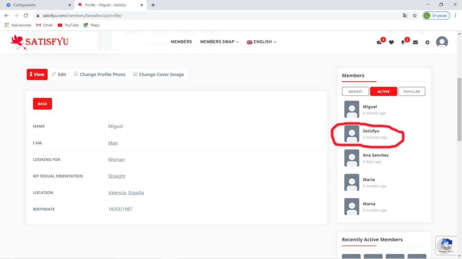
Task: Open Chrome three-dot menu
Action: [x=455, y=15]
